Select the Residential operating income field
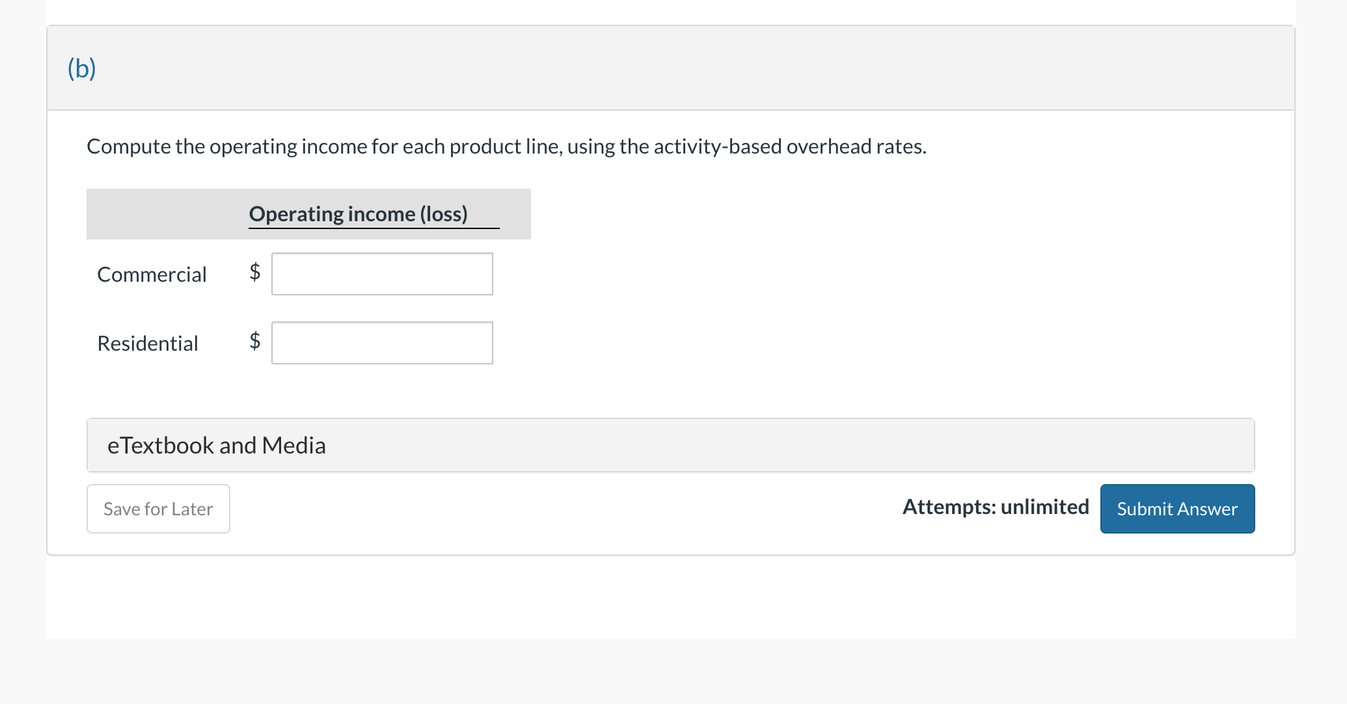Viewport: 1347px width, 704px height. point(382,343)
